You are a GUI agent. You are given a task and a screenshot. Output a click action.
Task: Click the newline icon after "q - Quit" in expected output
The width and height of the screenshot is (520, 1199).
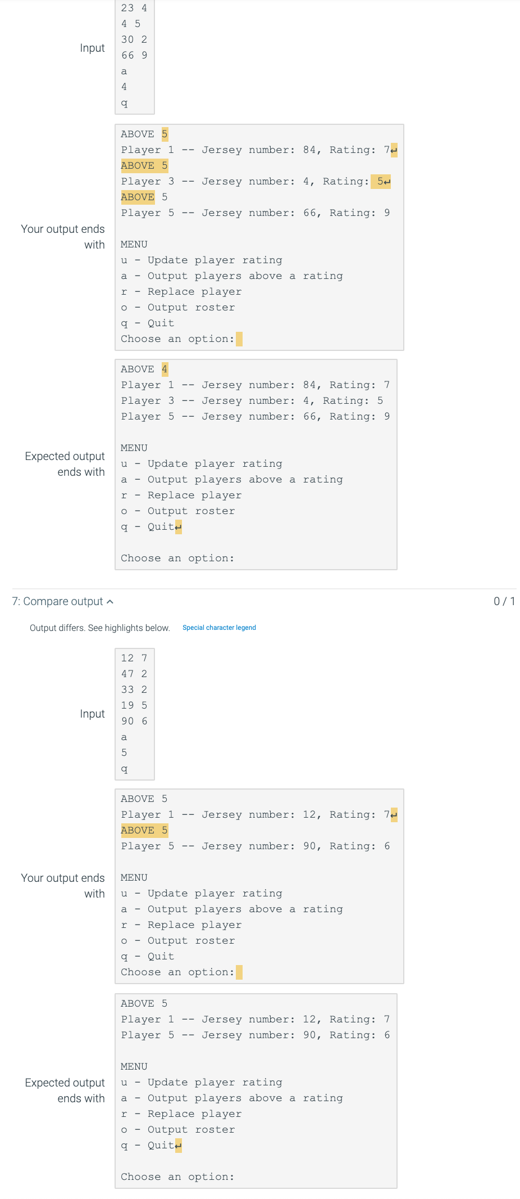pyautogui.click(x=177, y=526)
